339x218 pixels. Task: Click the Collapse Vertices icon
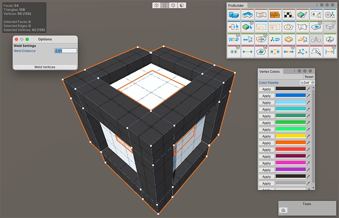pyautogui.click(x=274, y=52)
